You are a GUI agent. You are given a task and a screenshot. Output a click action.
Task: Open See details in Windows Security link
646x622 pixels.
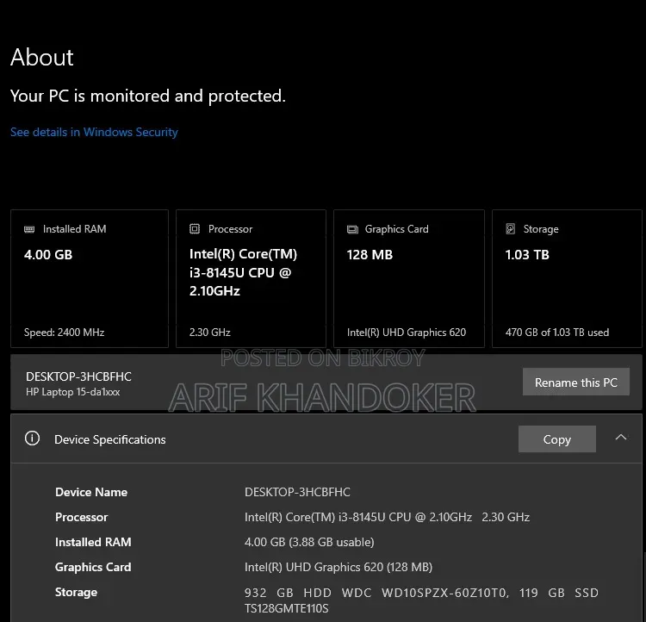click(94, 132)
